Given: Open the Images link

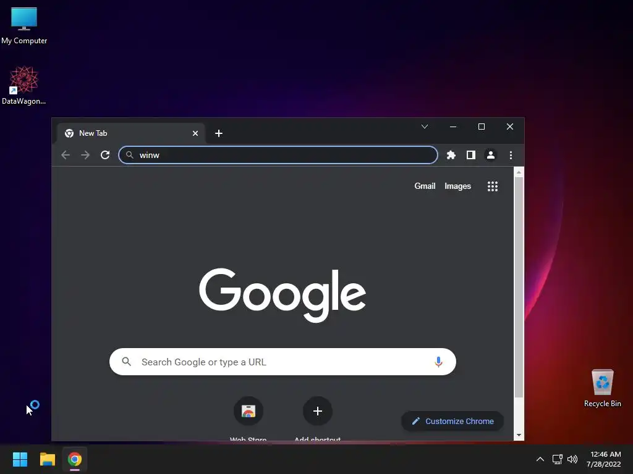Looking at the screenshot, I should [458, 186].
